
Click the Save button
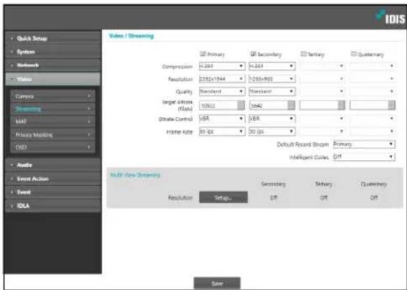[217, 283]
